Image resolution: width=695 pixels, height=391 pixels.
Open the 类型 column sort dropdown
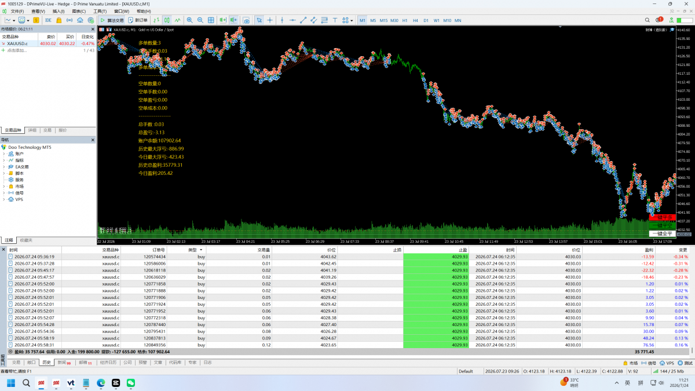202,250
